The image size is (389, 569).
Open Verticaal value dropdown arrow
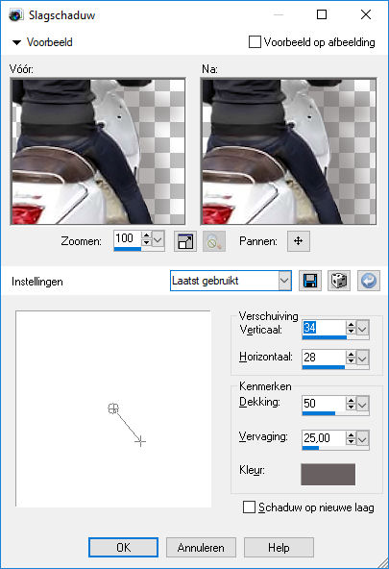[x=362, y=329]
